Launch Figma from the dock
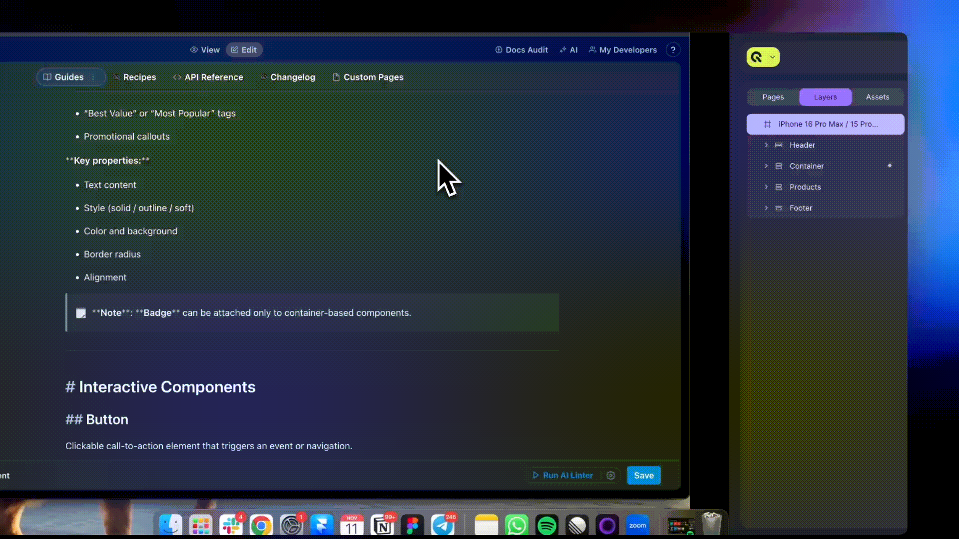This screenshot has height=539, width=959. (413, 526)
